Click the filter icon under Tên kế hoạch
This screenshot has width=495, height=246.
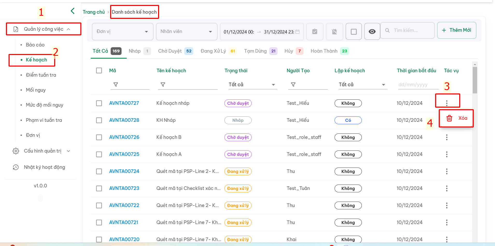[x=163, y=84]
